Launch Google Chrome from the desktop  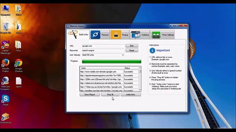(18, 65)
